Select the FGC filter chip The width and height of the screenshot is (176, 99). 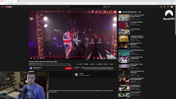[140, 12]
